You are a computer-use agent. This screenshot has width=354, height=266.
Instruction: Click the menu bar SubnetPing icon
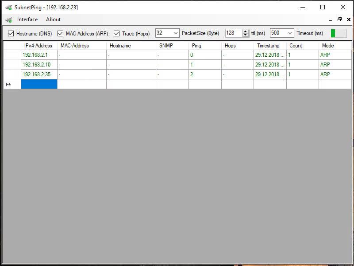(x=8, y=20)
